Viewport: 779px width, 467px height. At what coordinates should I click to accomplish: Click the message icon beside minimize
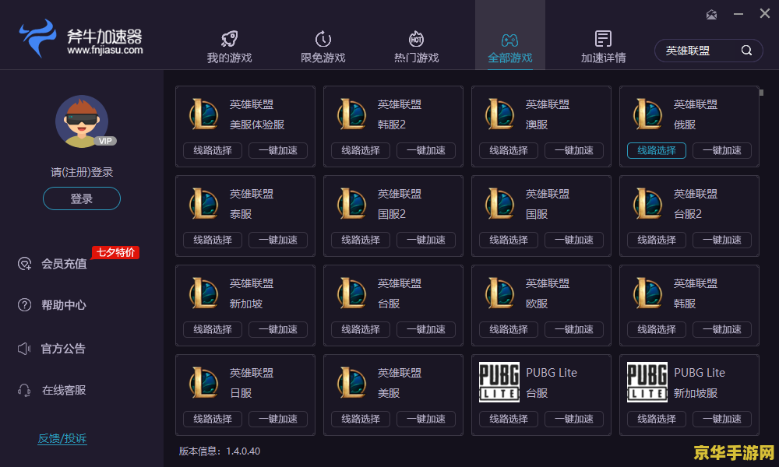(711, 14)
